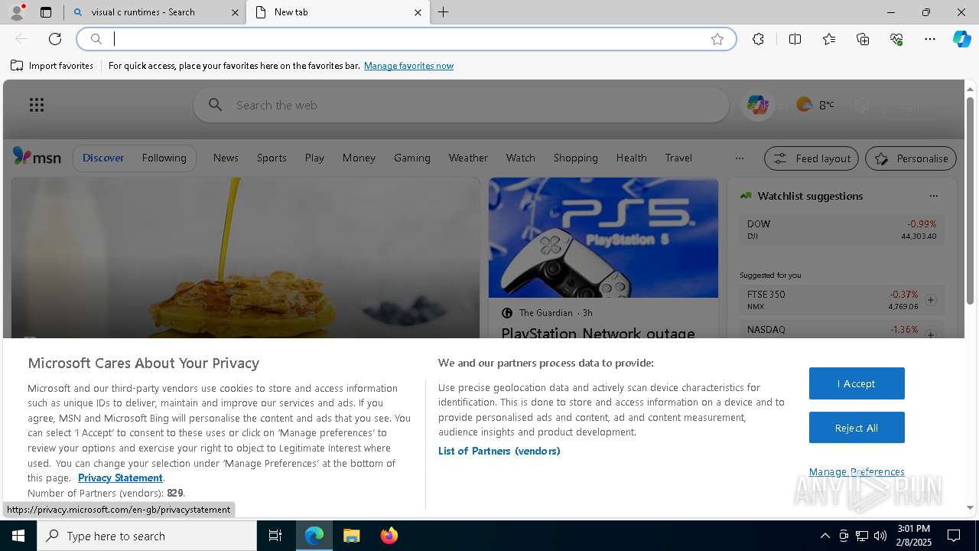979x551 pixels.
Task: Open the News category
Action: 226,158
